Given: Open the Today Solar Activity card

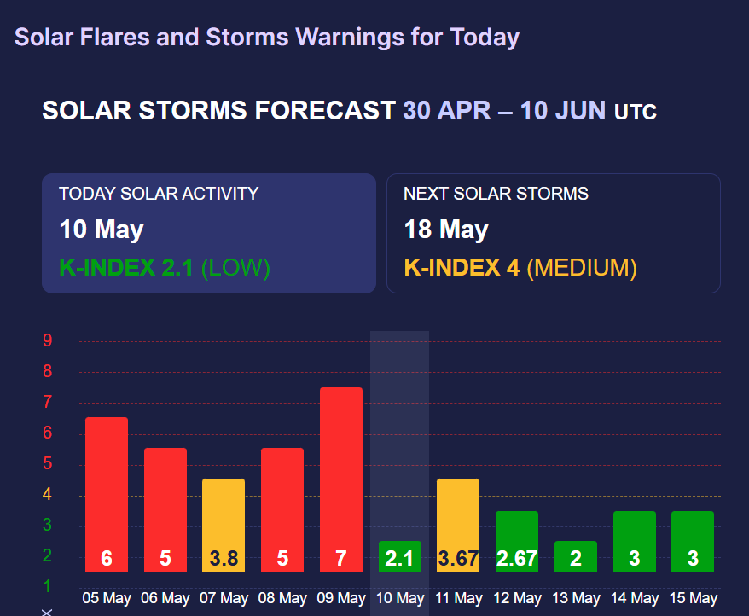Looking at the screenshot, I should click(209, 233).
